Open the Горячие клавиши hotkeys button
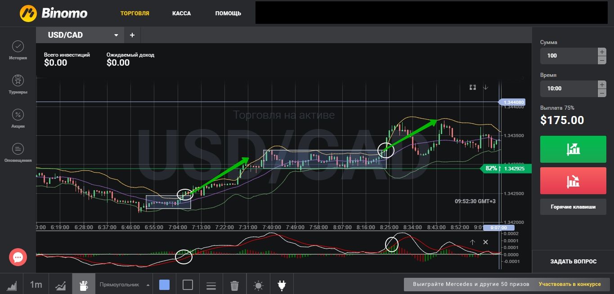This screenshot has height=294, width=614. pos(573,207)
